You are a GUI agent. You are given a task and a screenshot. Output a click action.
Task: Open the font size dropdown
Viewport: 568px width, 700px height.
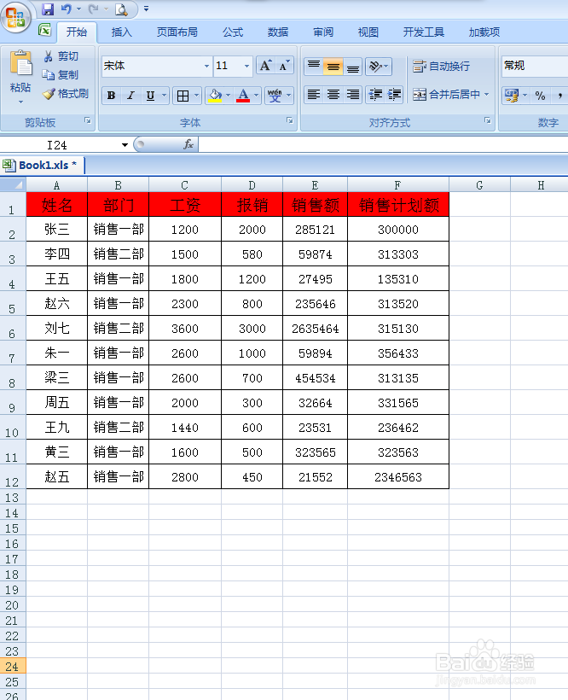pyautogui.click(x=246, y=66)
